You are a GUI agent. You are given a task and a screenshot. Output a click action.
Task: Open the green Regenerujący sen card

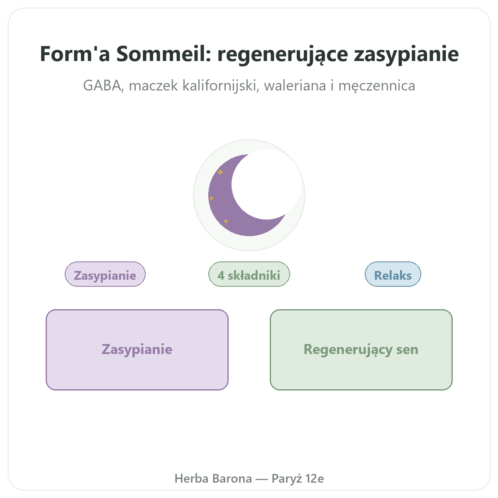tap(361, 350)
